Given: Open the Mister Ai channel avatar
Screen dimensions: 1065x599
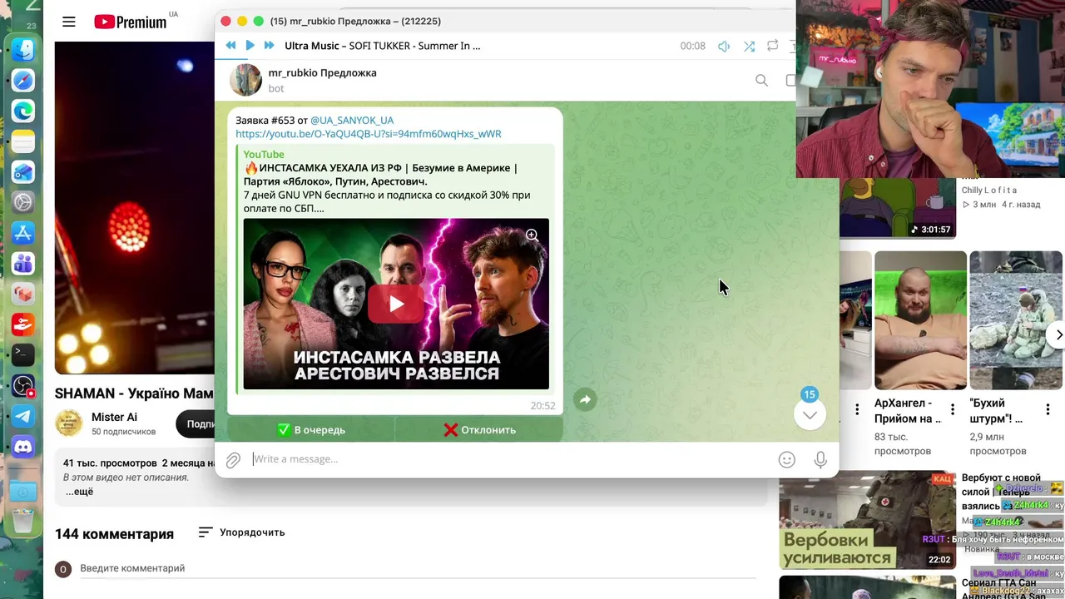Looking at the screenshot, I should pos(69,423).
